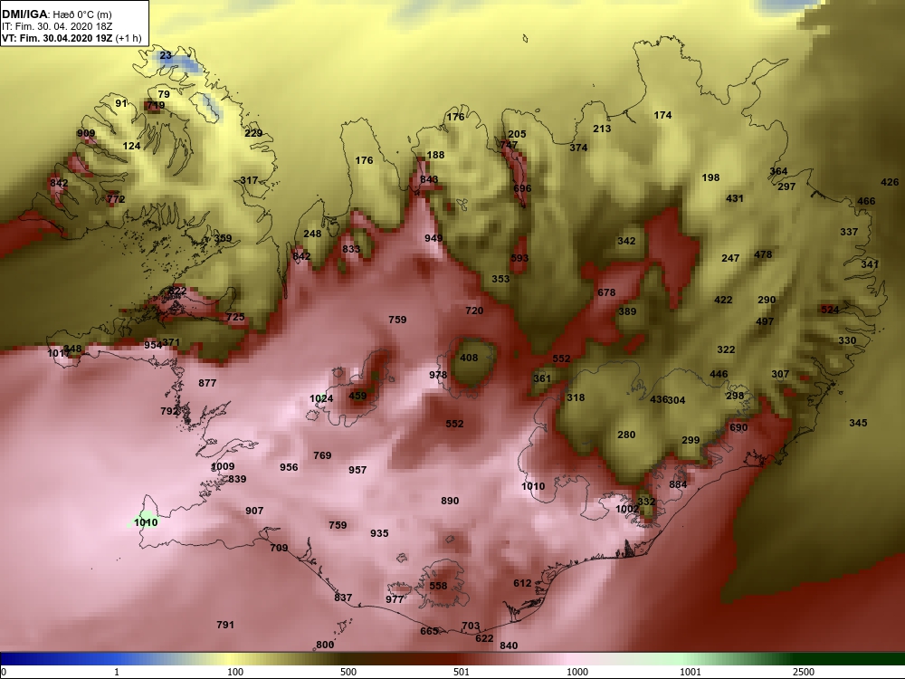Select the 459 value on the map
This screenshot has width=905, height=679.
(x=357, y=396)
